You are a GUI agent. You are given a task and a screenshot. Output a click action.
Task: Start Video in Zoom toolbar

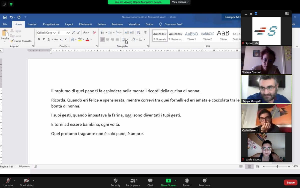click(27, 182)
